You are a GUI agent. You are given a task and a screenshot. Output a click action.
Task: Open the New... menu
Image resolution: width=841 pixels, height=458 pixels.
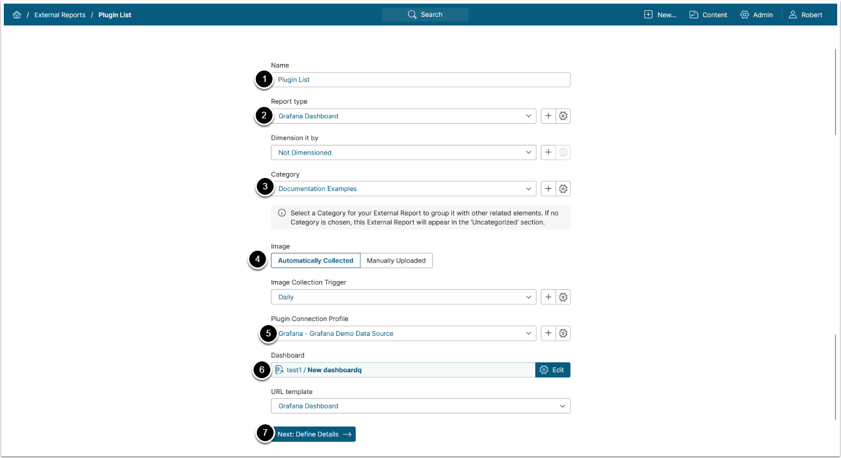(x=660, y=15)
